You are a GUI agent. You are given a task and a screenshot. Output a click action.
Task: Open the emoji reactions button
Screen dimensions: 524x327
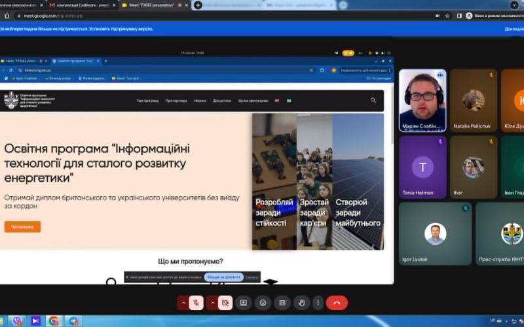tap(263, 303)
